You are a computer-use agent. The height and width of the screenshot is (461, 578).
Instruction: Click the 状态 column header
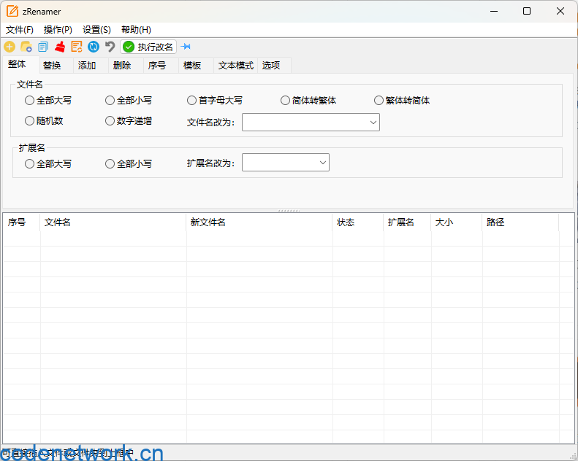(358, 222)
